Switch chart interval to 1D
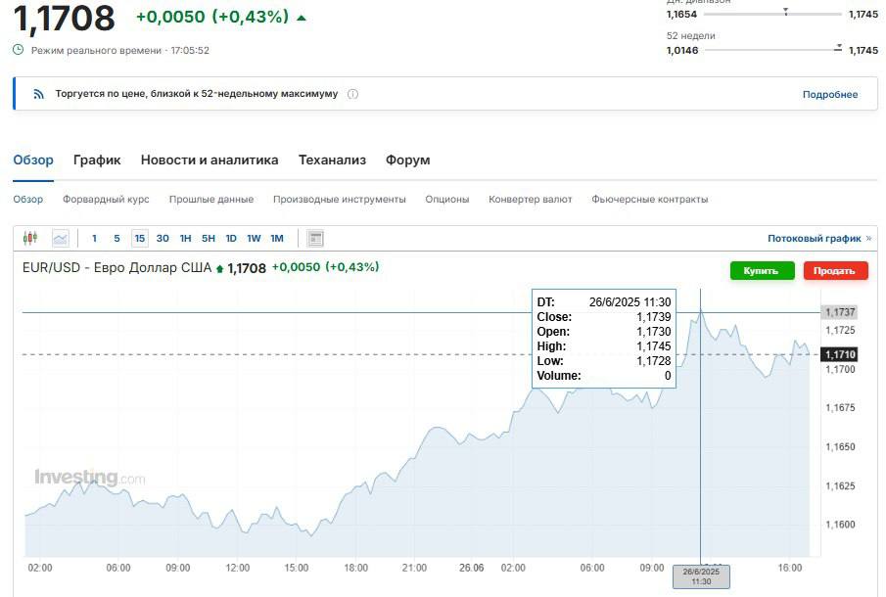The height and width of the screenshot is (597, 886). click(x=231, y=238)
